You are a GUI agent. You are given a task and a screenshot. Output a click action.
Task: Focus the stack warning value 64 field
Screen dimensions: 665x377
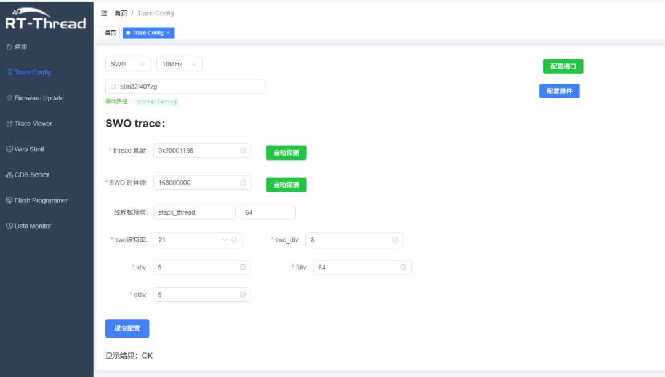(x=268, y=212)
